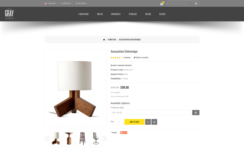Image resolution: width=244 pixels, height=152 pixels.
Task: Compare this product using shuffle arrows icon
Action: pos(154,122)
